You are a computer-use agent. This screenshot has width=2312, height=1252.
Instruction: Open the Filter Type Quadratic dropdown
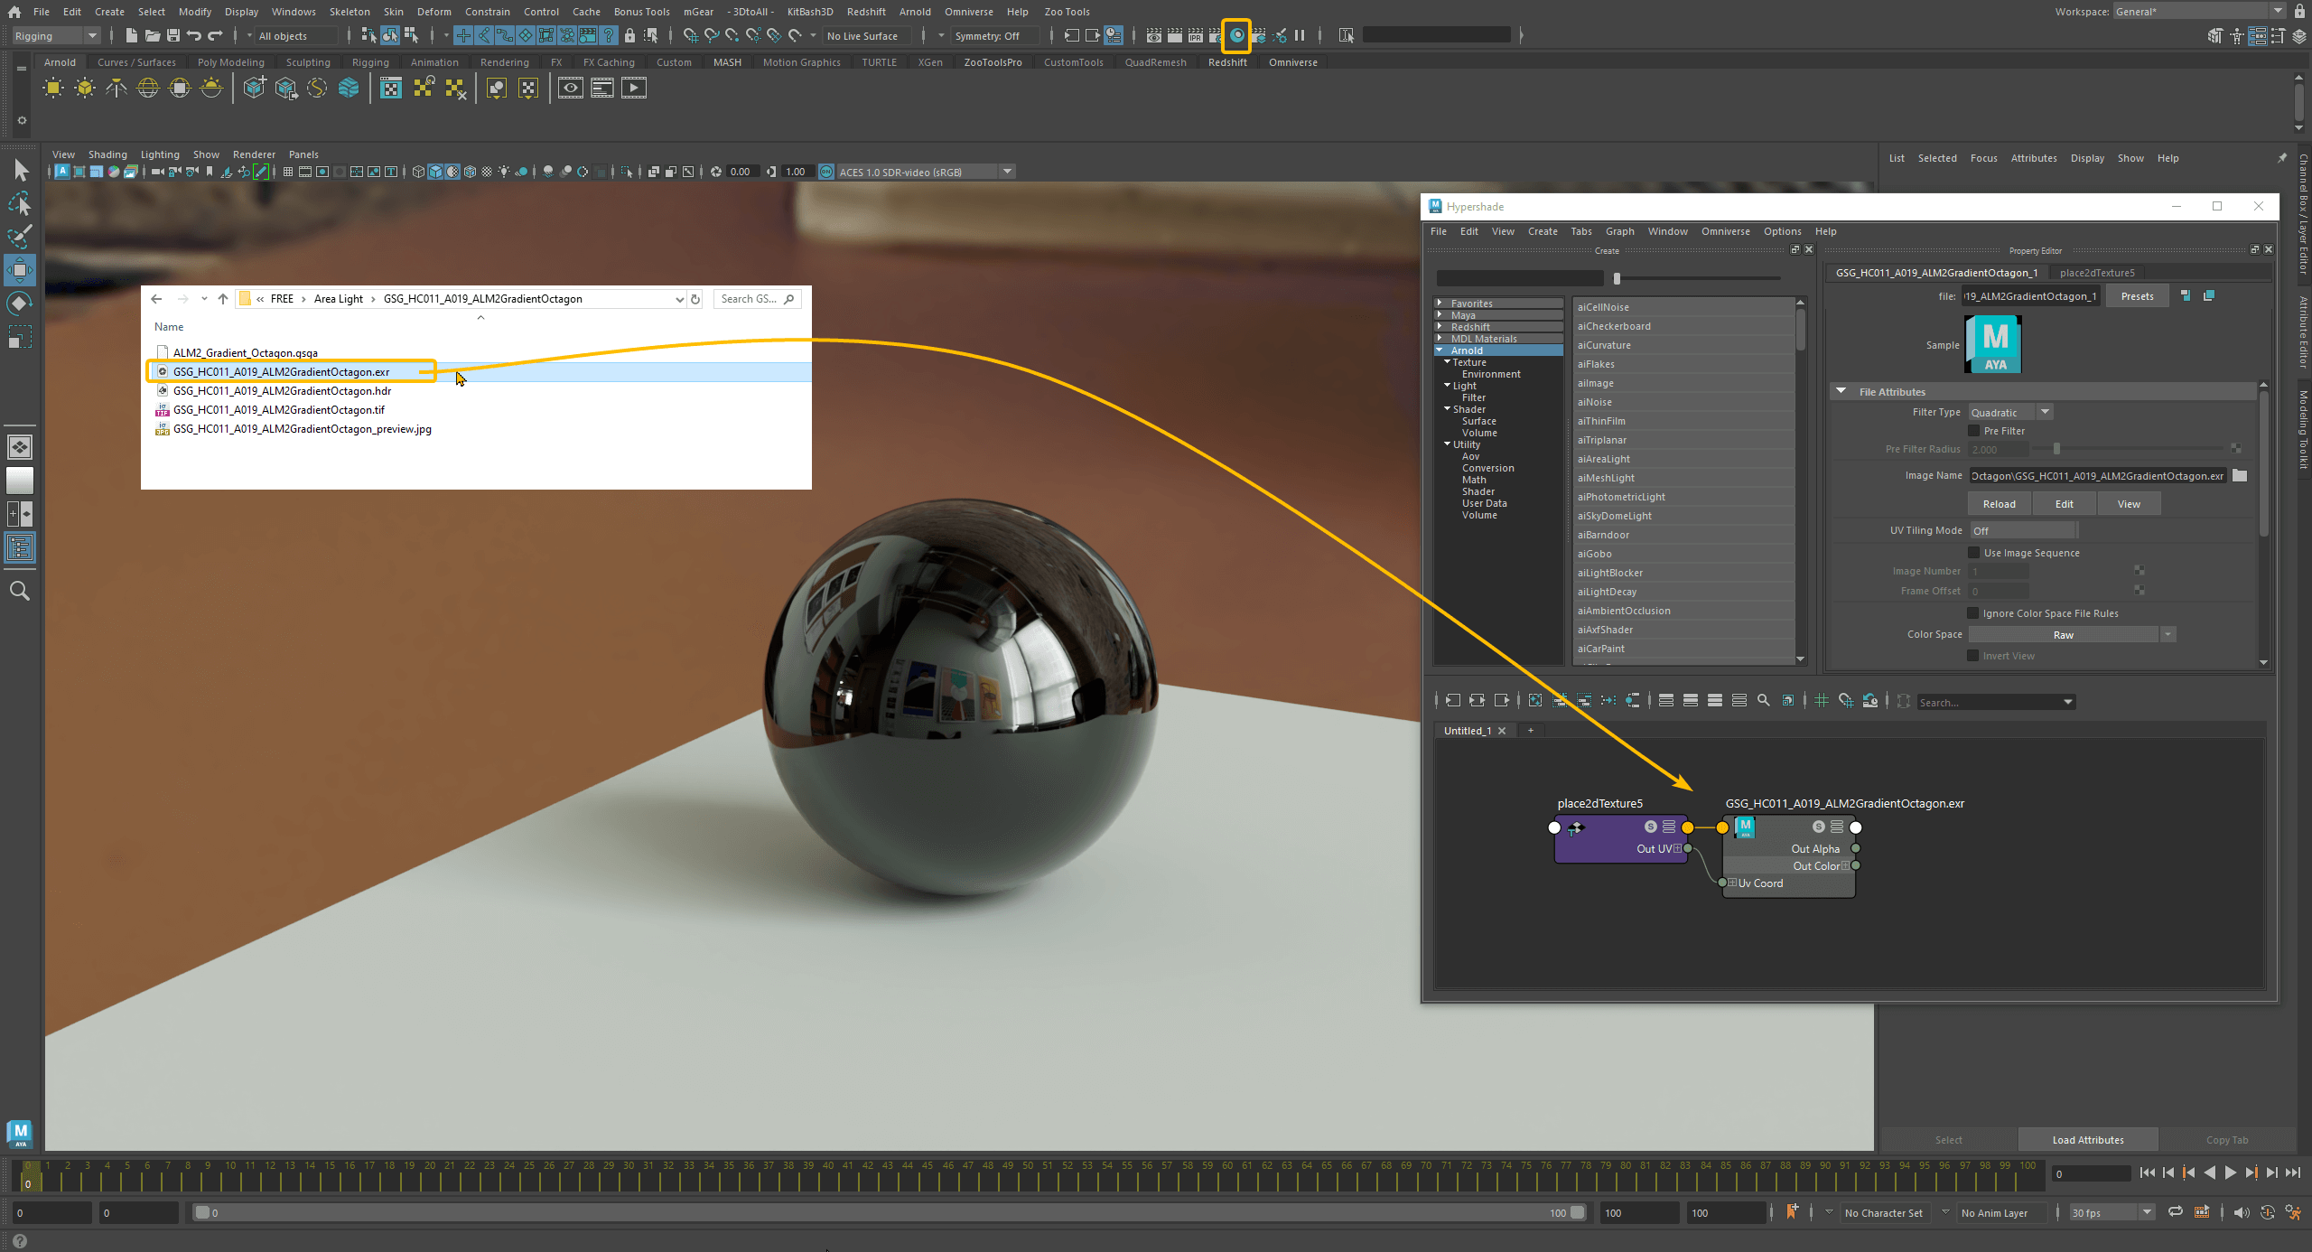(2011, 412)
